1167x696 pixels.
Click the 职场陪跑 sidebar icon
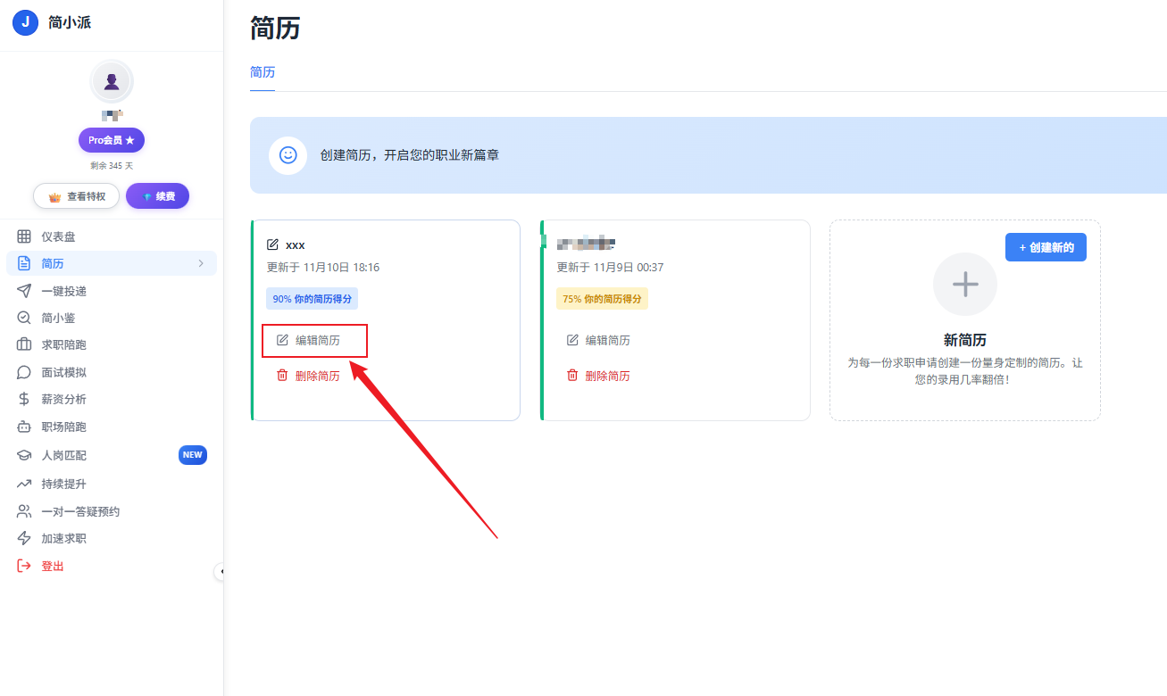(25, 427)
